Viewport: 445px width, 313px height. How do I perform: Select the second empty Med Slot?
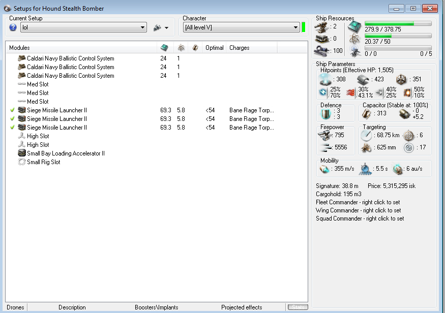point(38,93)
